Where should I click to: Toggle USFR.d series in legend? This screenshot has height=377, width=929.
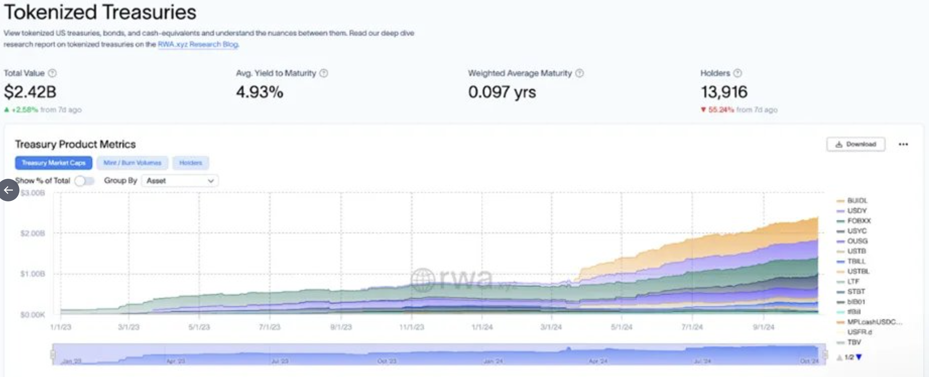(x=854, y=332)
